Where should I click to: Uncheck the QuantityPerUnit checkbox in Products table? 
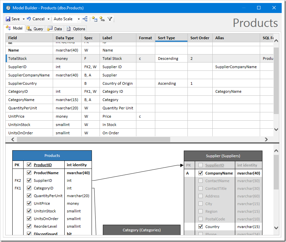(29, 195)
